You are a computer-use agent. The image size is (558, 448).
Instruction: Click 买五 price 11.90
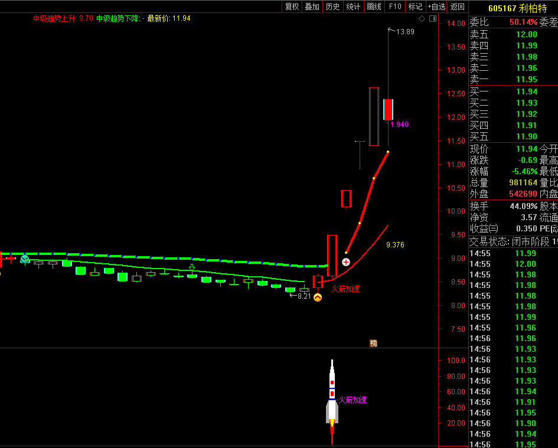coord(526,136)
